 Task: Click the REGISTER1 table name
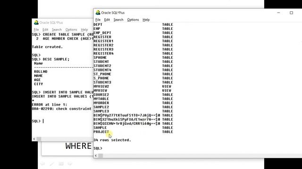[x=103, y=41]
